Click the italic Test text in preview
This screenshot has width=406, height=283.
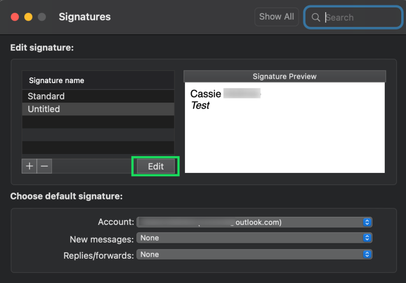[x=200, y=106]
